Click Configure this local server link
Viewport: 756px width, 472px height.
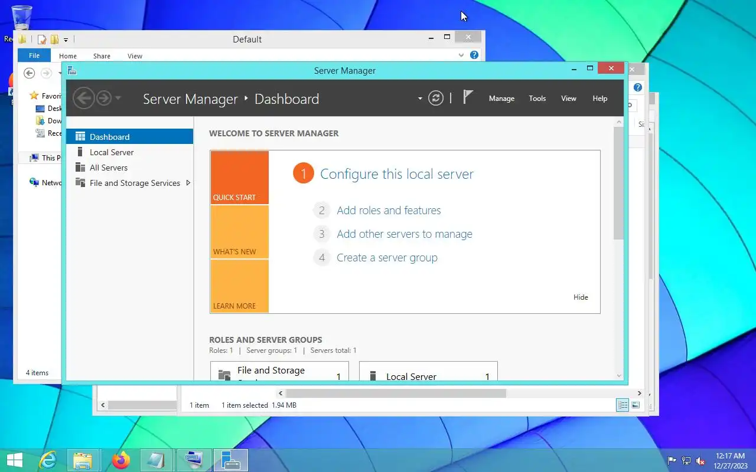pyautogui.click(x=397, y=174)
